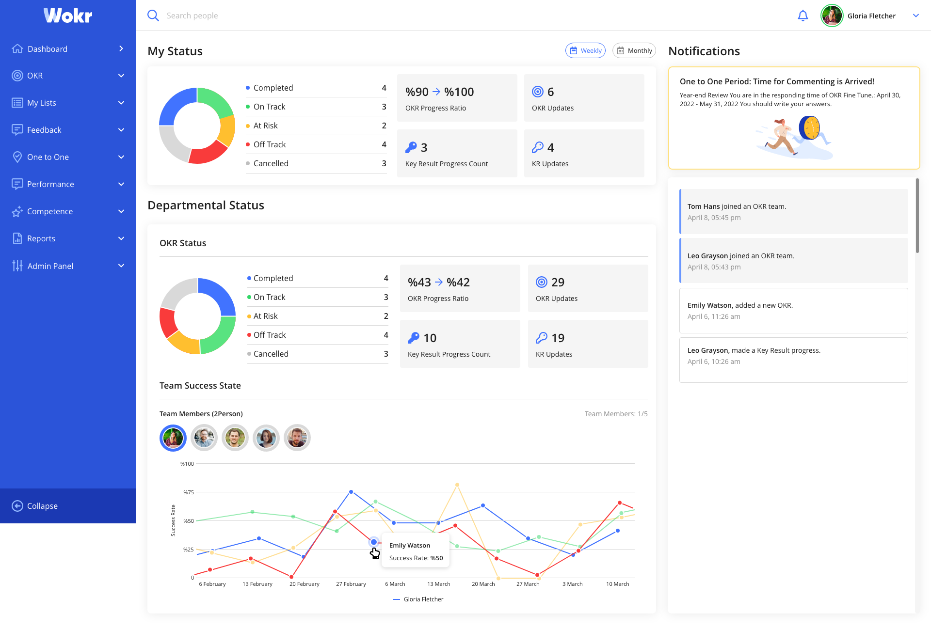This screenshot has height=629, width=931.
Task: Open the Admin Panel sliders icon
Action: (x=17, y=266)
